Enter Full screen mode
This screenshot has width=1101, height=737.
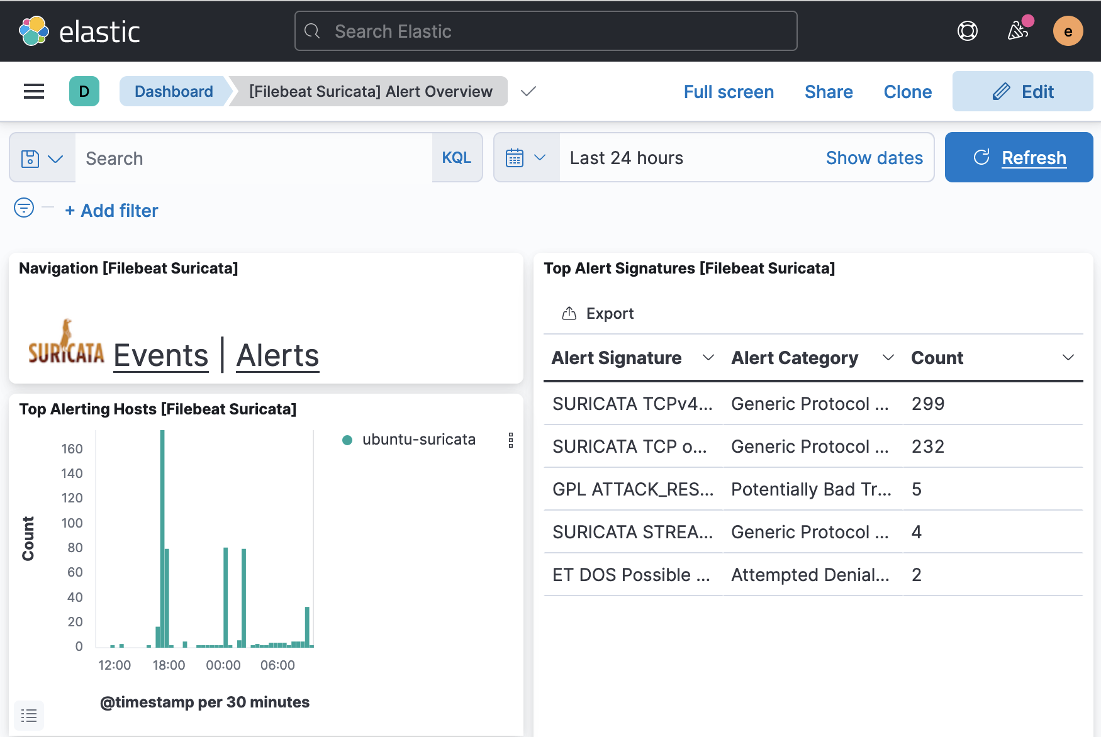tap(729, 92)
